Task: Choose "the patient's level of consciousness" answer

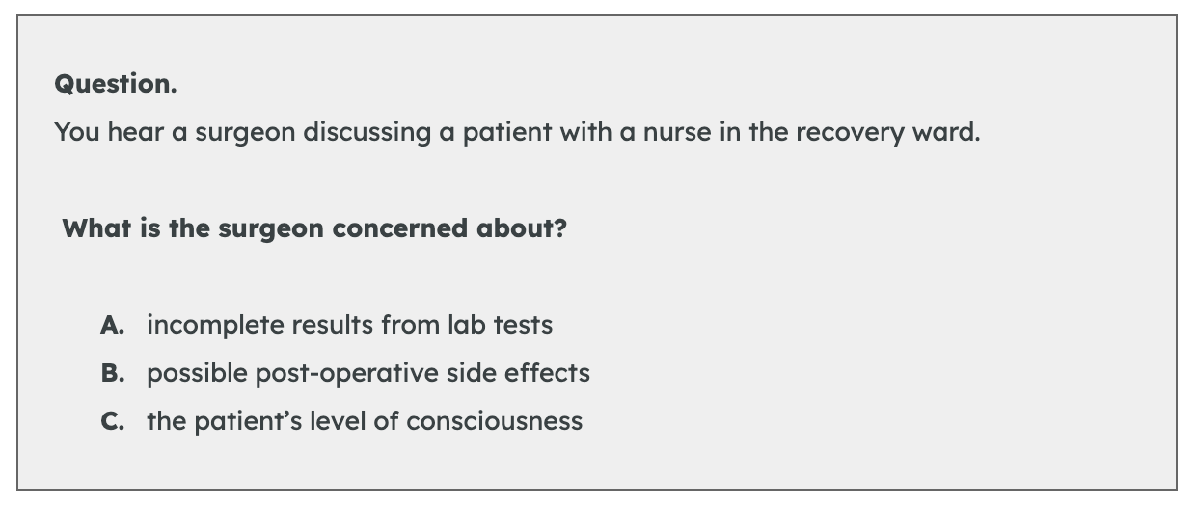Action: (x=364, y=421)
